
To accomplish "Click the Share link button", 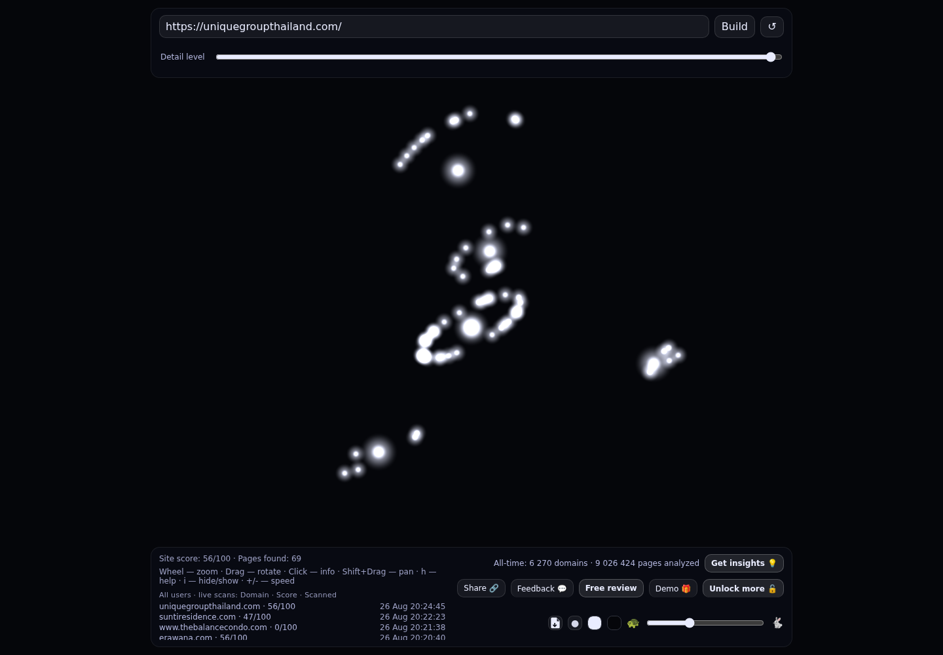I will [481, 588].
